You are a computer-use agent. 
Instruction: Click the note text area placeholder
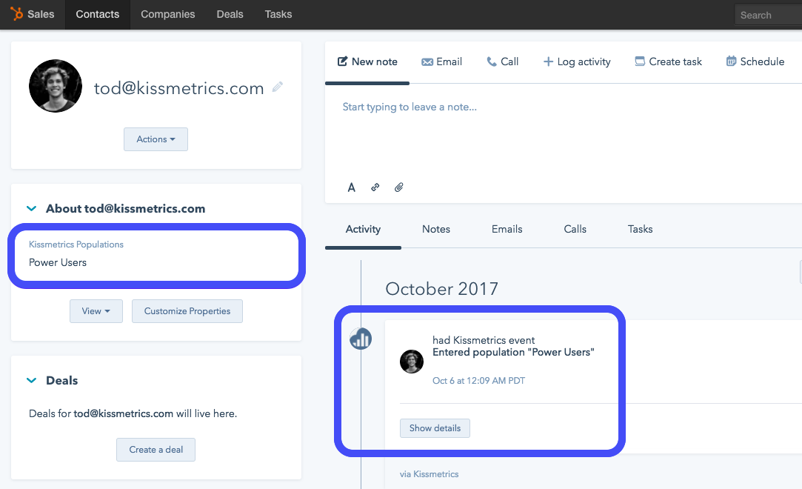pos(410,107)
